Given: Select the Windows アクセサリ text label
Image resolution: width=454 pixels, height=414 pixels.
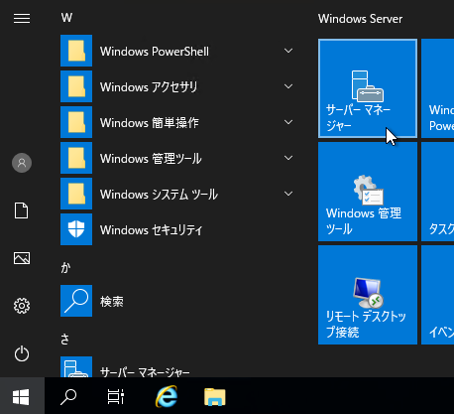Looking at the screenshot, I should (x=149, y=87).
